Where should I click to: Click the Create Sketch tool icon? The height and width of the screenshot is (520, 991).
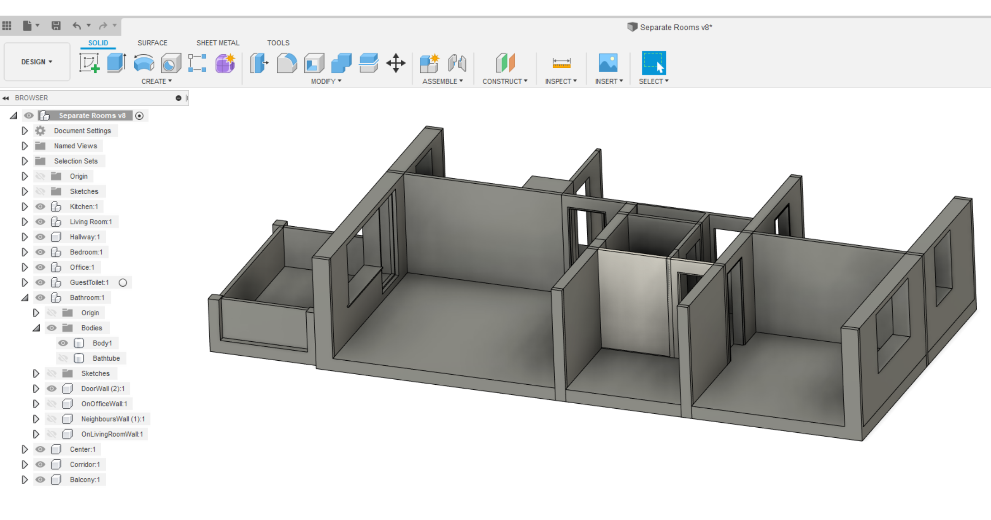coord(89,63)
